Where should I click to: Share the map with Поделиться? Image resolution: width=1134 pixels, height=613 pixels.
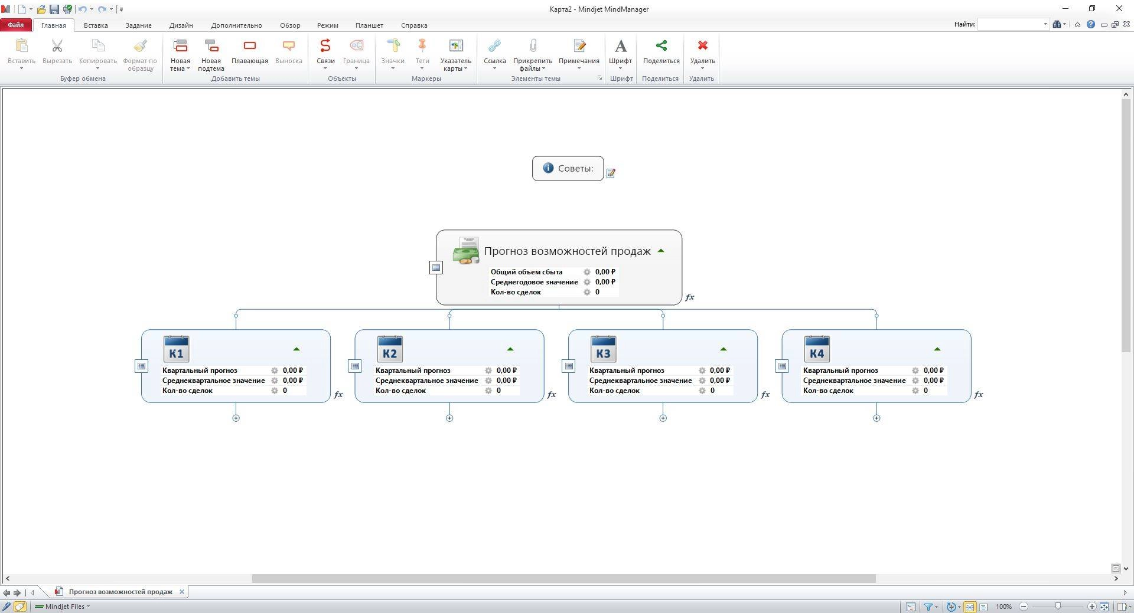tap(661, 51)
